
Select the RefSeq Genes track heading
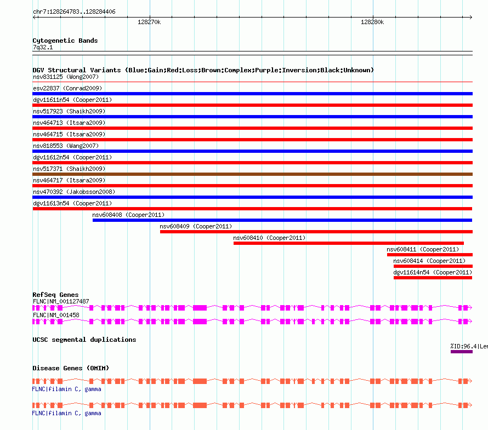coord(56,295)
